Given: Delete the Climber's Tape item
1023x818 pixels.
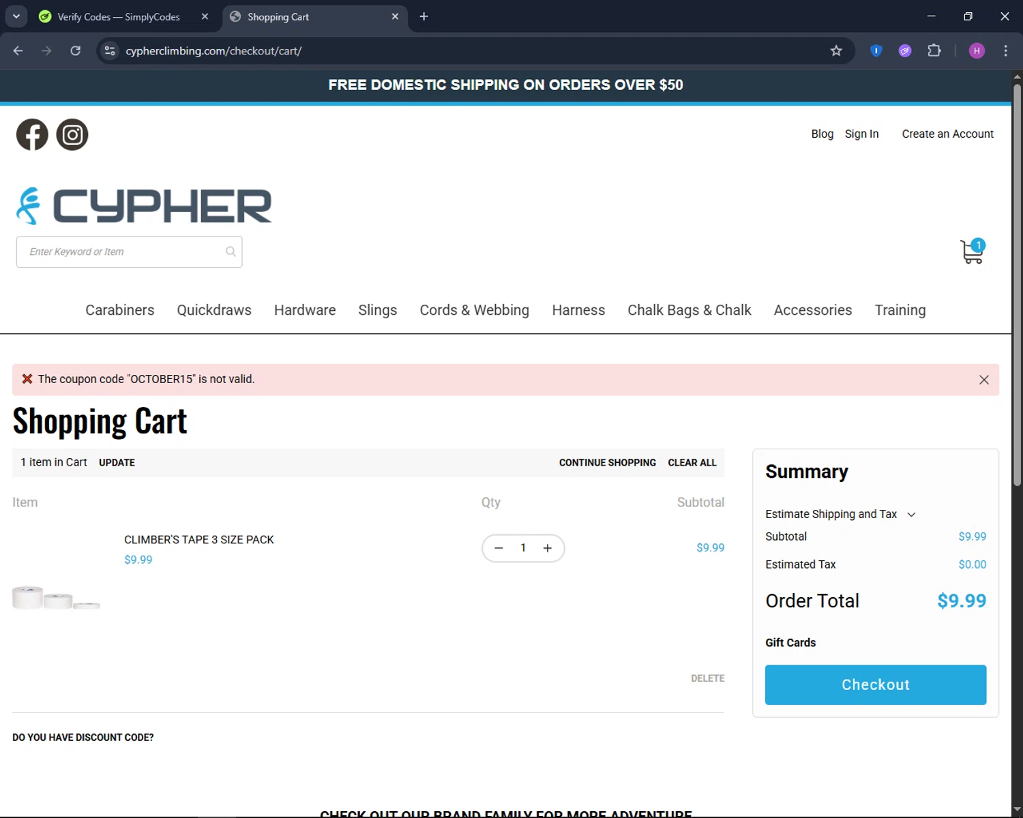Looking at the screenshot, I should [707, 678].
